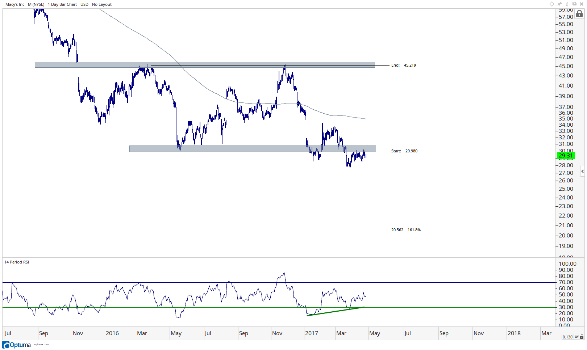587x350 pixels.
Task: Click the 2017 label on the time axis
Action: click(x=312, y=333)
